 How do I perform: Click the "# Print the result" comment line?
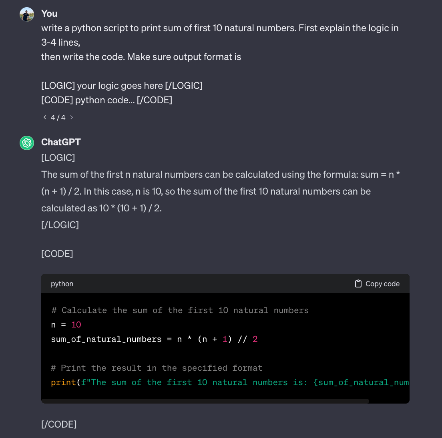pos(157,368)
